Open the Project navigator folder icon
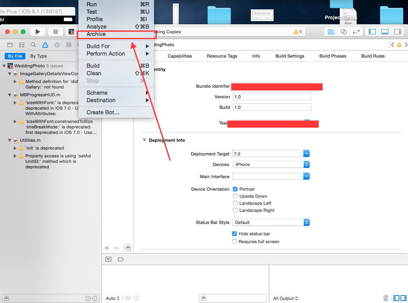 pyautogui.click(x=10, y=45)
